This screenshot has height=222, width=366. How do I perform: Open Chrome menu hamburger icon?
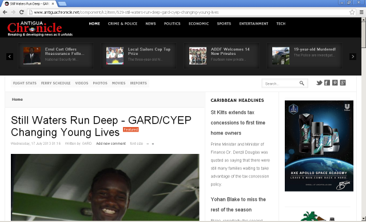(361, 12)
